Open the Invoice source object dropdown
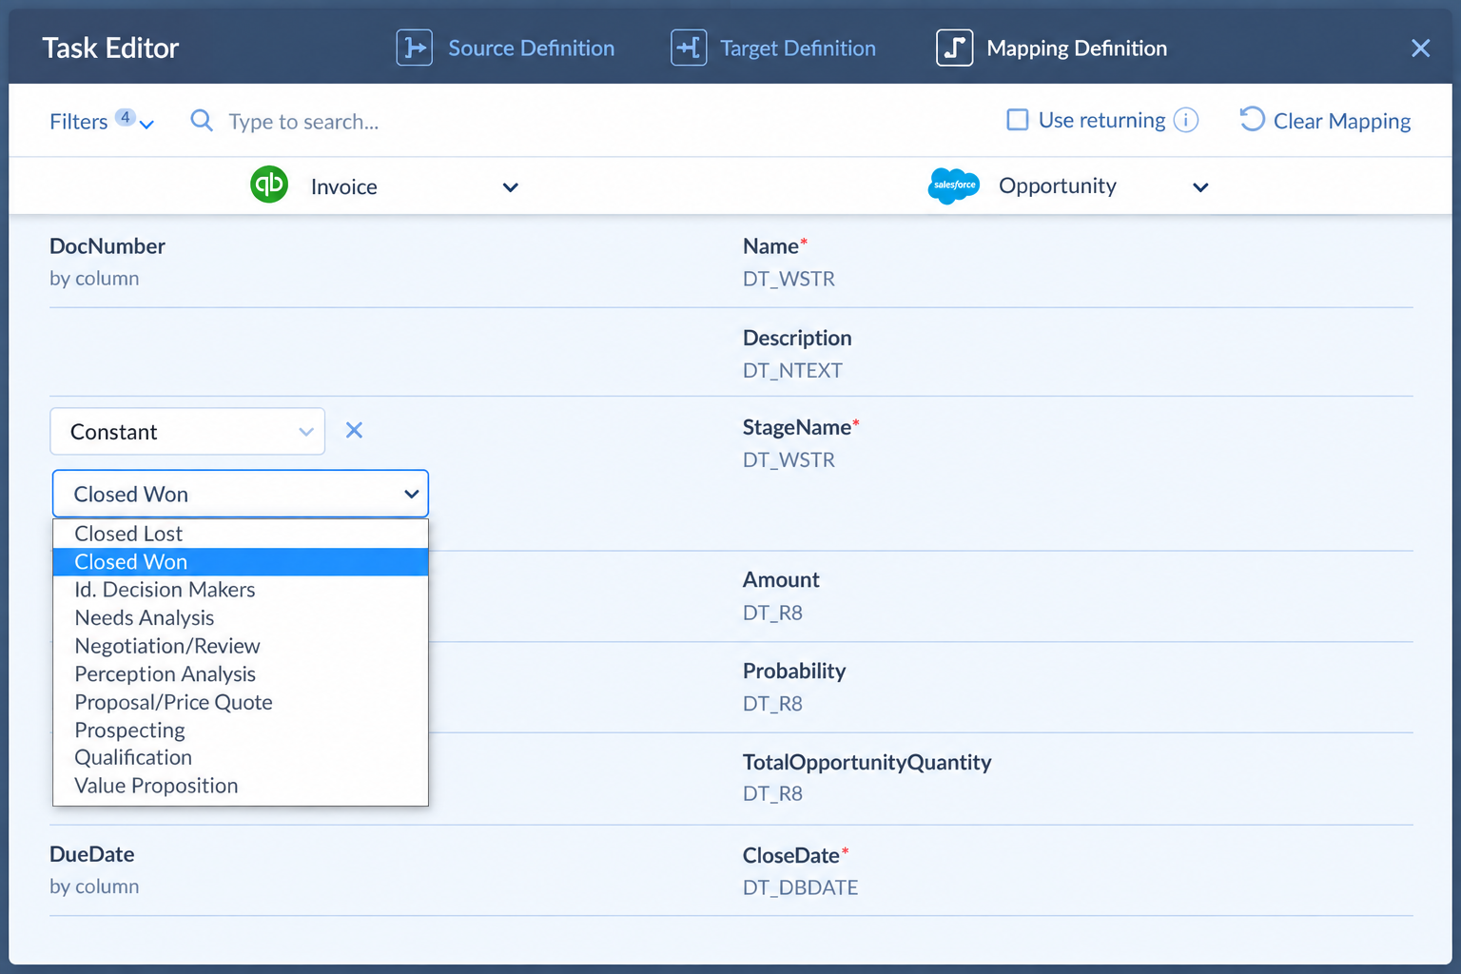 [x=510, y=187]
